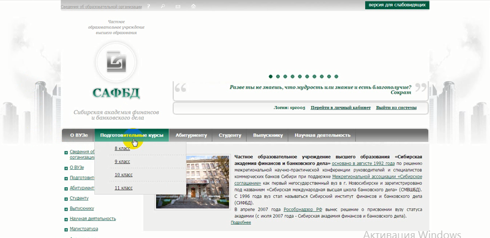Open search via the magnifier icon

163,6
